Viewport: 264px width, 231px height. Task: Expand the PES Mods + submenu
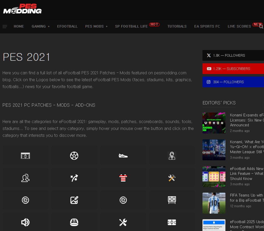(96, 27)
